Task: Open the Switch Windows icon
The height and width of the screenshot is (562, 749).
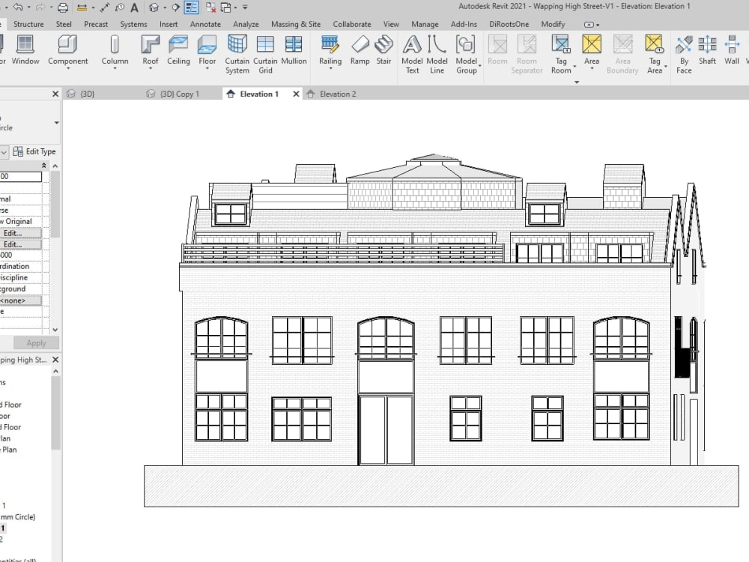Action: [225, 7]
